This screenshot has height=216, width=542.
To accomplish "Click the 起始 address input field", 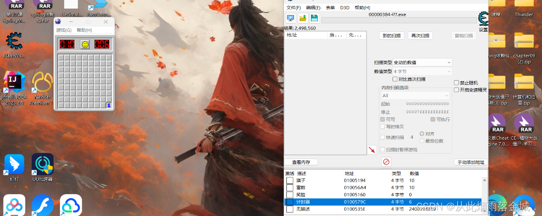I will click(421, 104).
